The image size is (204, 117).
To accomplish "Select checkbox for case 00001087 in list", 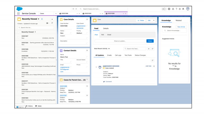I will click(x=18, y=37).
